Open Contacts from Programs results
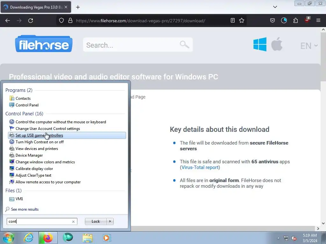 click(23, 98)
